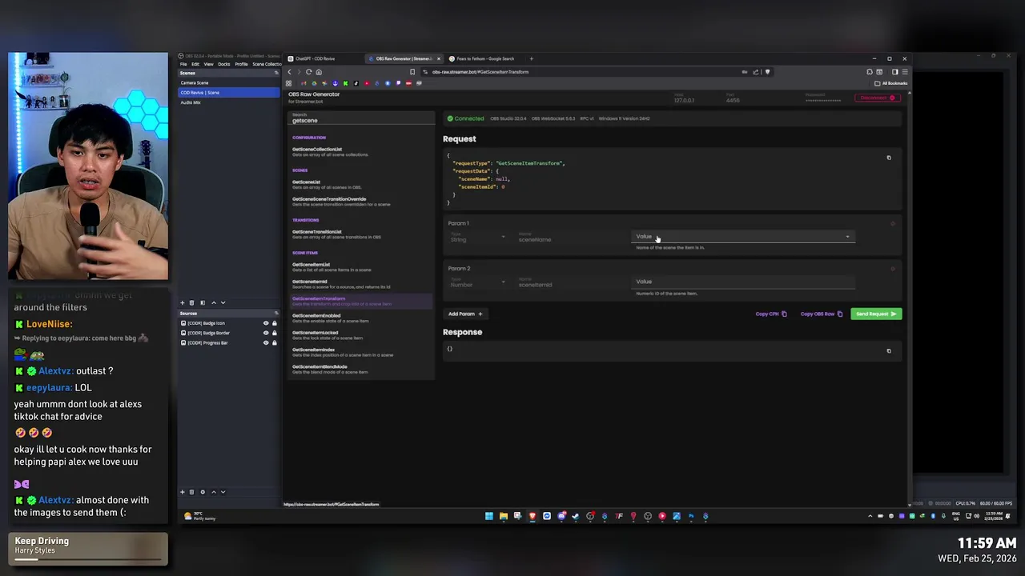Image resolution: width=1025 pixels, height=576 pixels.
Task: Move scene up with the scenes toolbar arrow
Action: pyautogui.click(x=213, y=302)
